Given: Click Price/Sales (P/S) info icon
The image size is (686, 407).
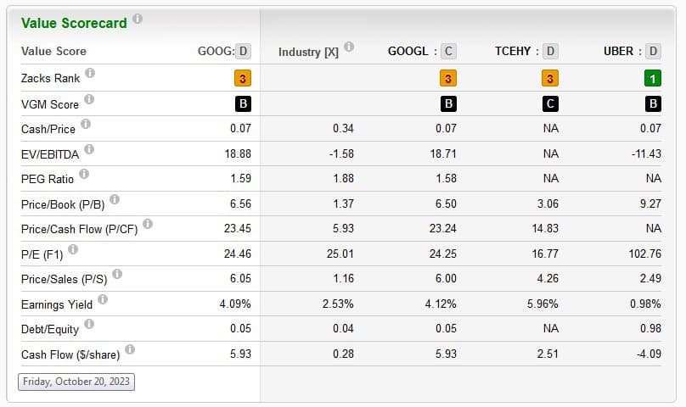Looking at the screenshot, I should pos(117,274).
